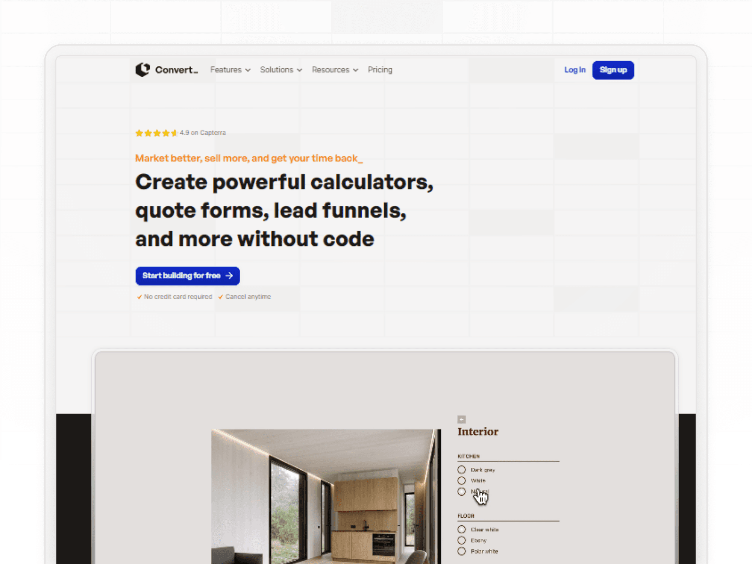Expand the Resources navigation menu
This screenshot has height=564, width=752.
[x=334, y=70]
